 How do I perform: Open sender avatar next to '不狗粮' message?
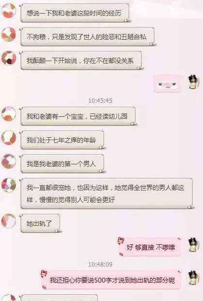click(9, 34)
